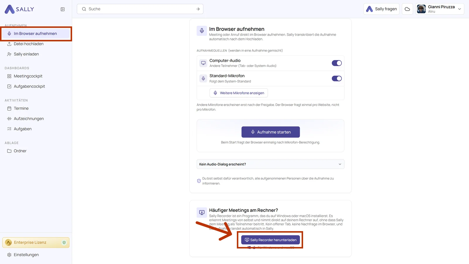Collapse the sidebar with panel icon

[x=63, y=9]
